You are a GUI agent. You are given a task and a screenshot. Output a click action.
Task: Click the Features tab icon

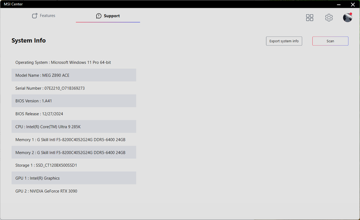(35, 16)
